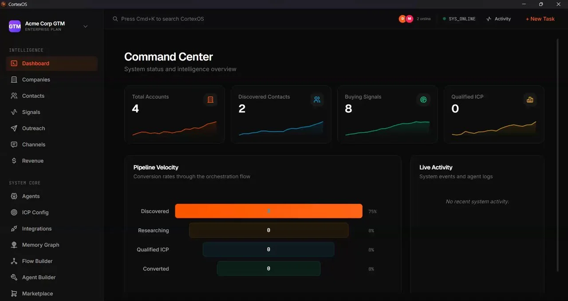This screenshot has width=568, height=301.
Task: Click the GTM purple workspace logo
Action: 15,26
